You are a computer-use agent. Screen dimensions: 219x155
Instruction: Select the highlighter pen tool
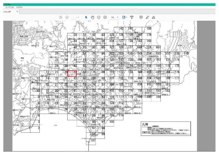pyautogui.click(x=147, y=17)
